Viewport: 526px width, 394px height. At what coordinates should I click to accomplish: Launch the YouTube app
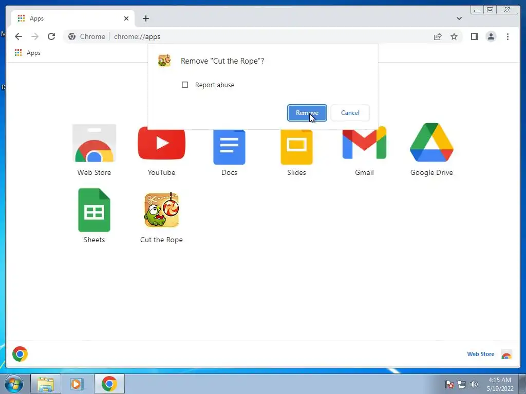[161, 144]
